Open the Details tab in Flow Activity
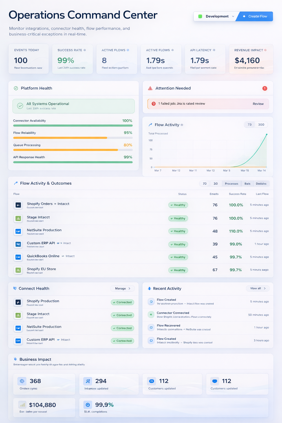This screenshot has width=282, height=423. point(261,183)
